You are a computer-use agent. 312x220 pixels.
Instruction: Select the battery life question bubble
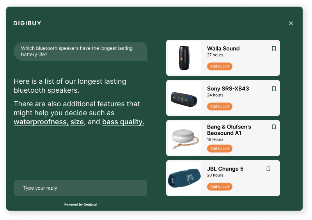pyautogui.click(x=81, y=51)
